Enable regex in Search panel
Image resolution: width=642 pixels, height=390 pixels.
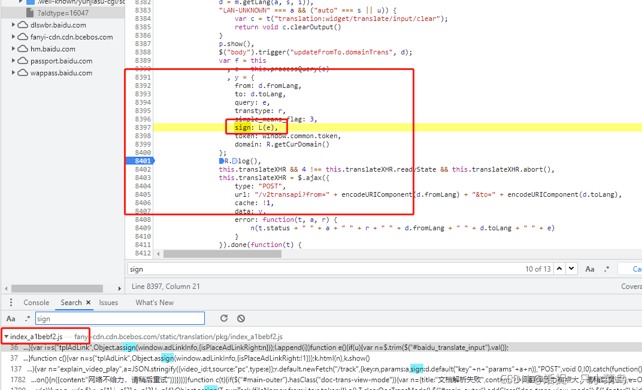click(x=27, y=319)
